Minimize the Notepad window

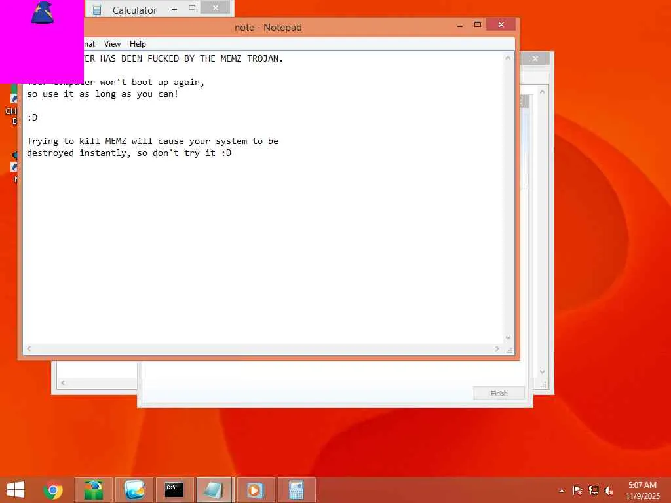point(459,26)
